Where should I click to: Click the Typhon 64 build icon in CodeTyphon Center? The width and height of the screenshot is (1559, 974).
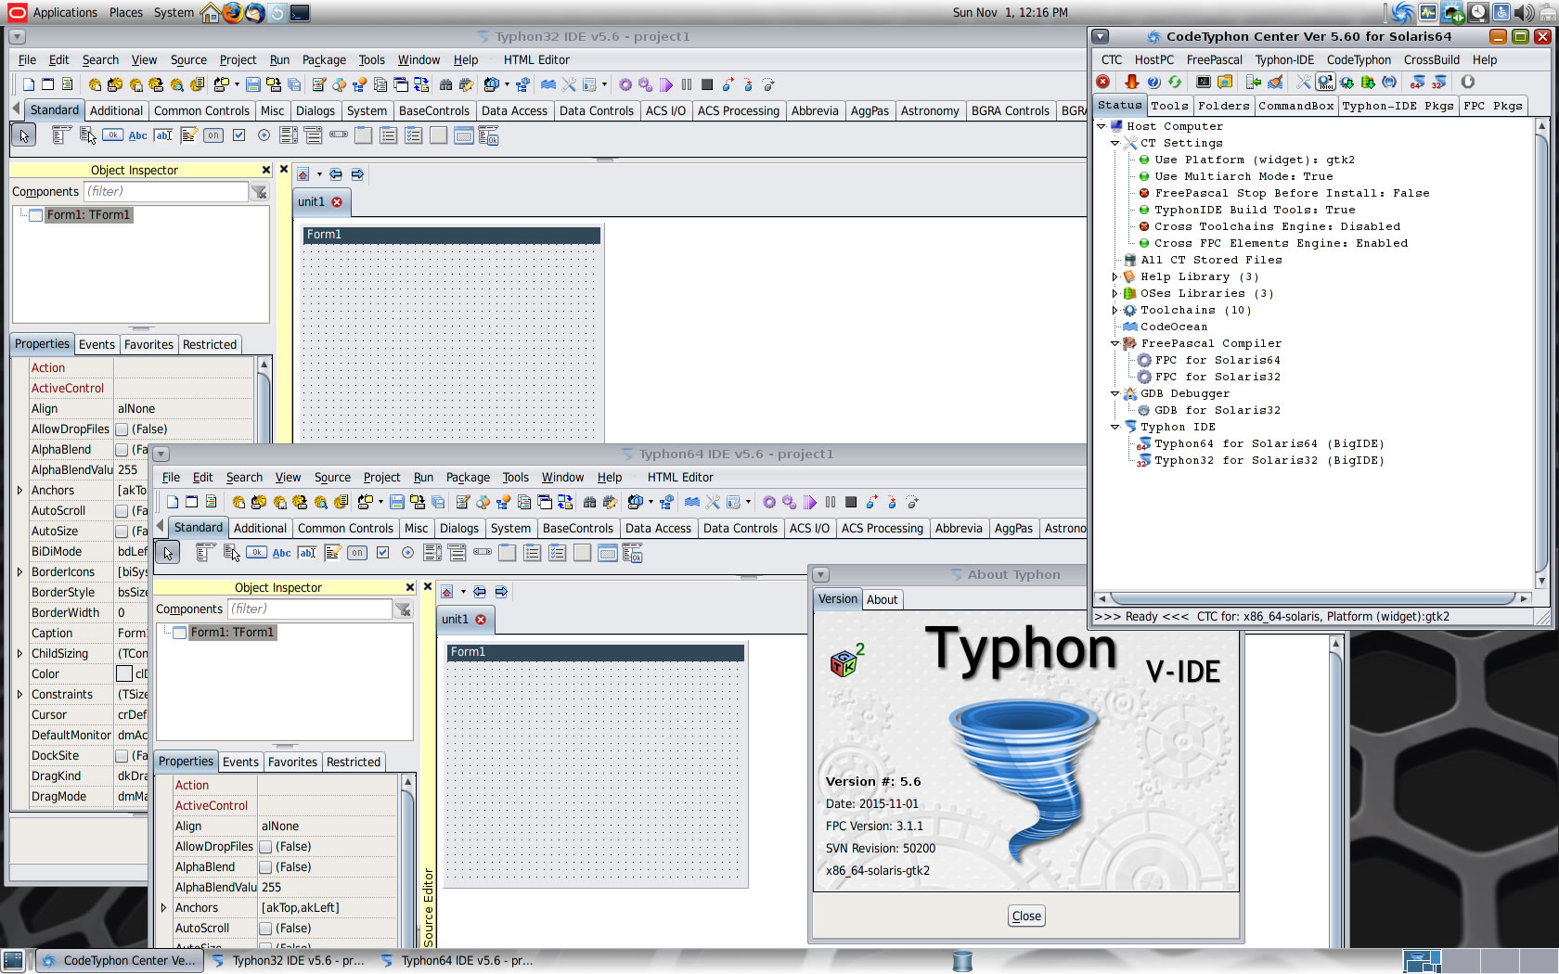pyautogui.click(x=1417, y=83)
